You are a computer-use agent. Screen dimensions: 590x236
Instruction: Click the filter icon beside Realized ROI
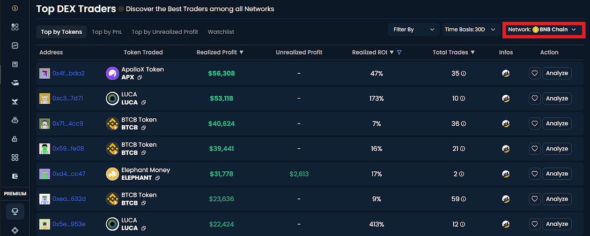[x=399, y=52]
